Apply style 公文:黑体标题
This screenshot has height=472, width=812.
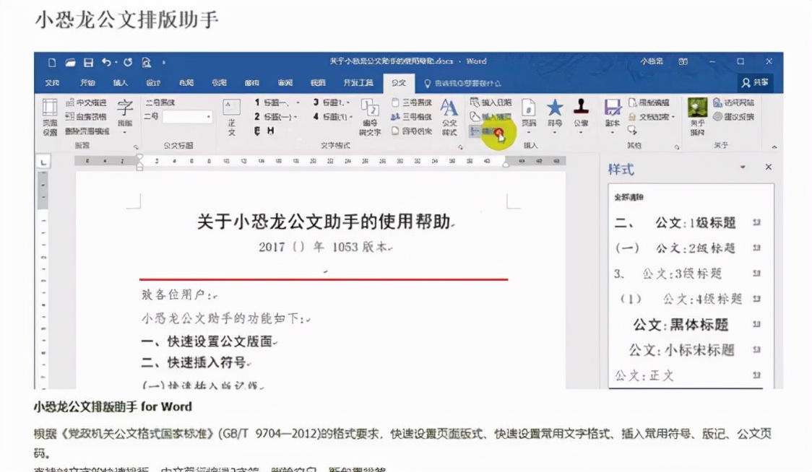(x=687, y=325)
